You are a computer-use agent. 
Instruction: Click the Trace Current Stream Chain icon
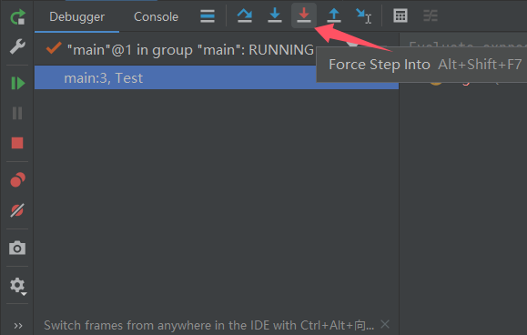coord(431,15)
